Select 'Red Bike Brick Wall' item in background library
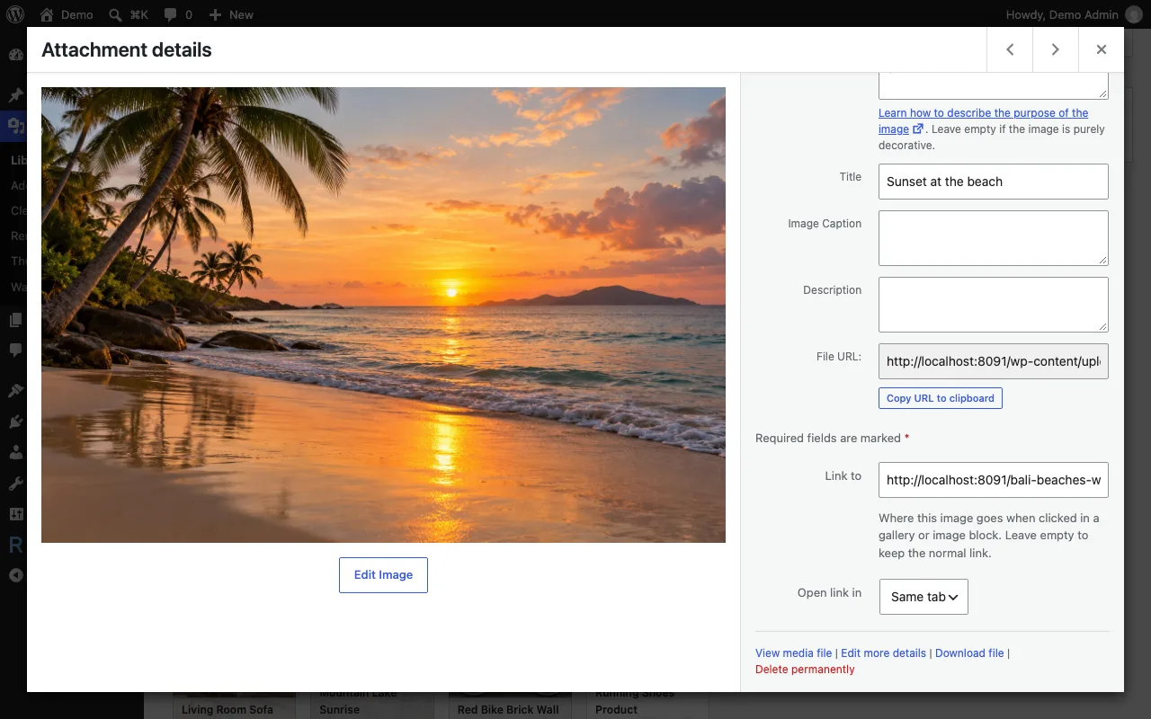 point(508,706)
